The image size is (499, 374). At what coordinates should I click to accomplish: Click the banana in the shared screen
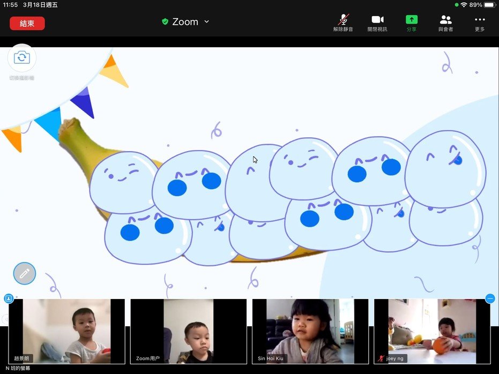tap(80, 145)
